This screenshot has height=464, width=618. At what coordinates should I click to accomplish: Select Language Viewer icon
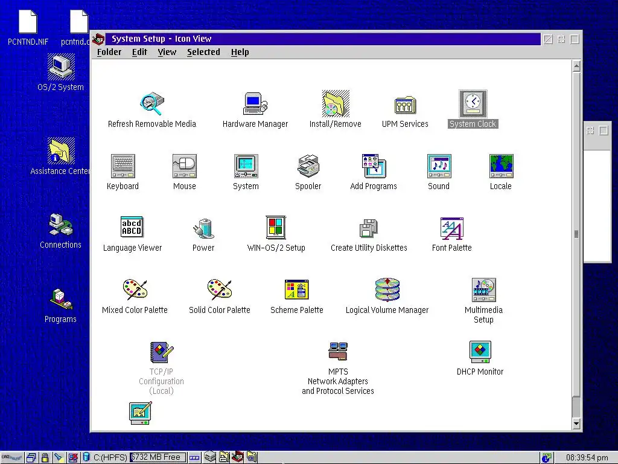tap(132, 227)
